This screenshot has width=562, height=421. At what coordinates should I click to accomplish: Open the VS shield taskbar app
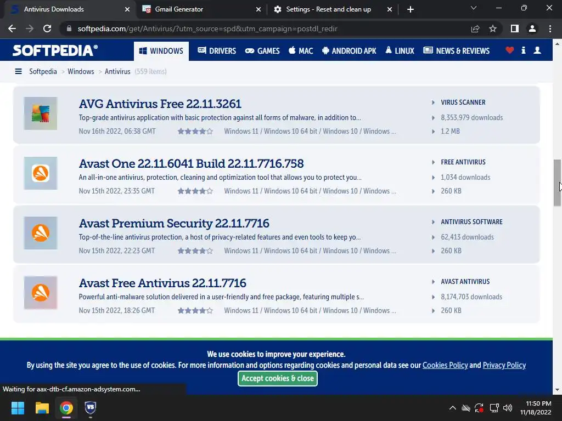(x=91, y=407)
